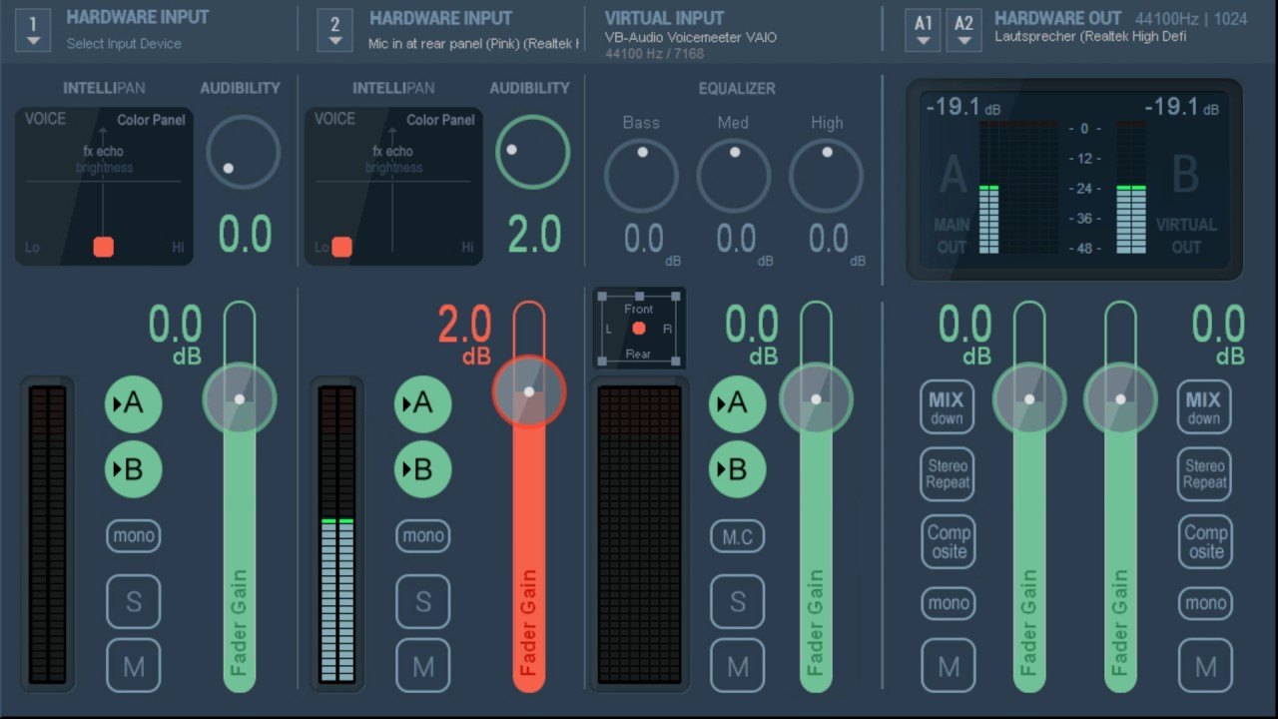Click 'Color Panel' label on input 2 Intellipan
The image size is (1278, 719).
[440, 120]
